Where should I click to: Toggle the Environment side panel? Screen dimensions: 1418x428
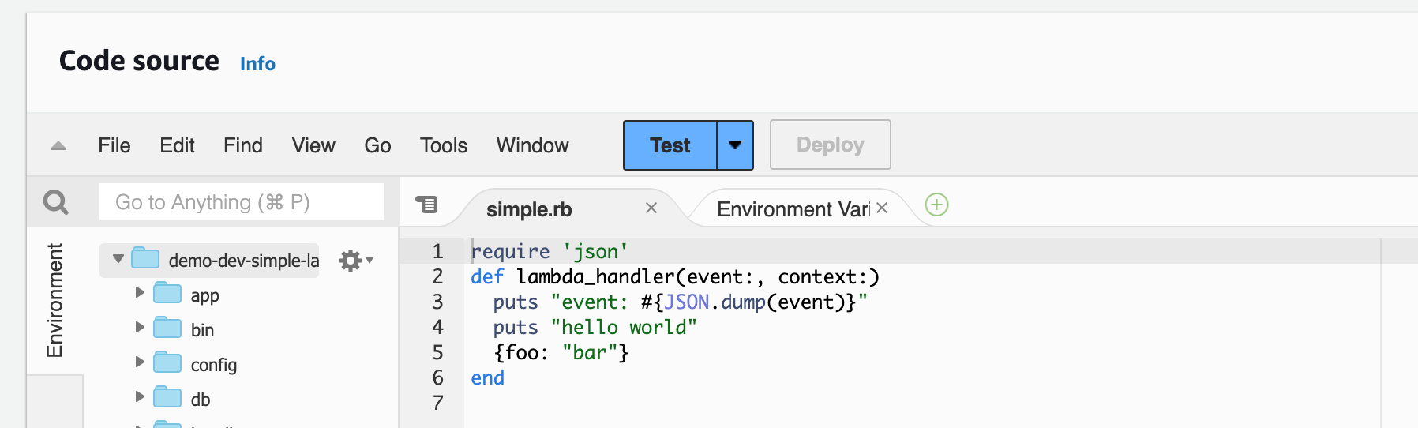54,300
